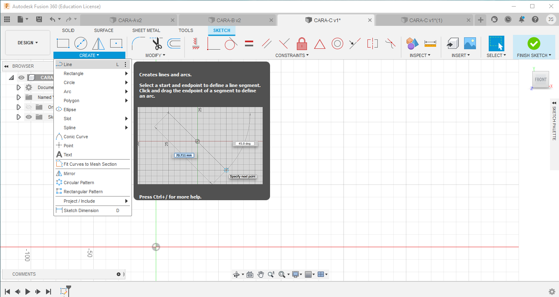Open the DESIGN workspace dropdown
The height and width of the screenshot is (297, 559).
click(x=28, y=43)
